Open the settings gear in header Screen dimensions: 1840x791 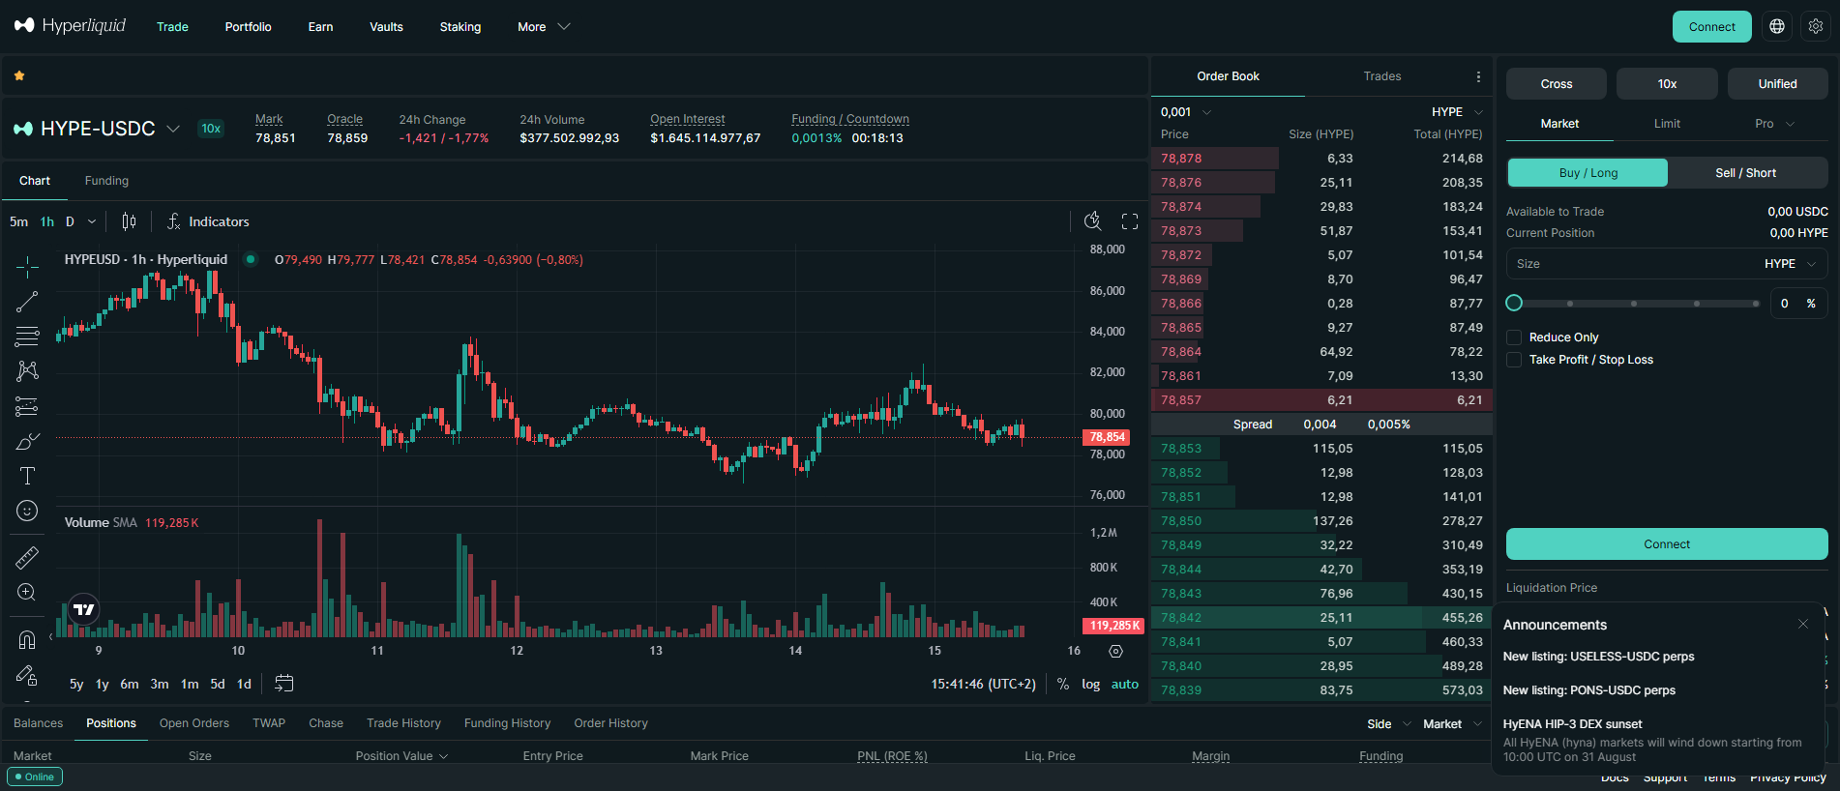(1816, 27)
